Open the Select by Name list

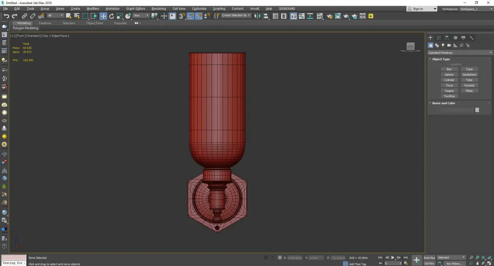77,16
